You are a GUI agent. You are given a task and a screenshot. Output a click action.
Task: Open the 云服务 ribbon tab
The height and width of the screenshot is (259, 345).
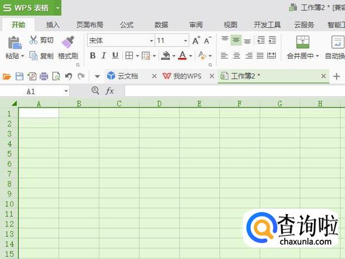pos(304,24)
